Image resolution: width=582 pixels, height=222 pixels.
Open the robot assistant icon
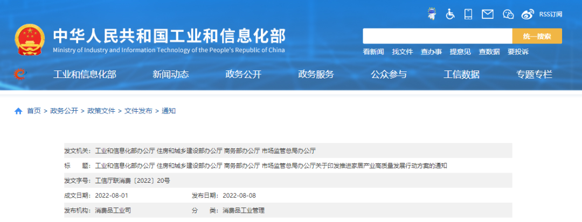(x=431, y=14)
